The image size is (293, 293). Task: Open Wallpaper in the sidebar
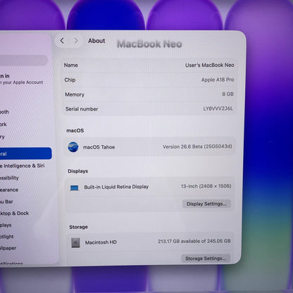[8, 248]
